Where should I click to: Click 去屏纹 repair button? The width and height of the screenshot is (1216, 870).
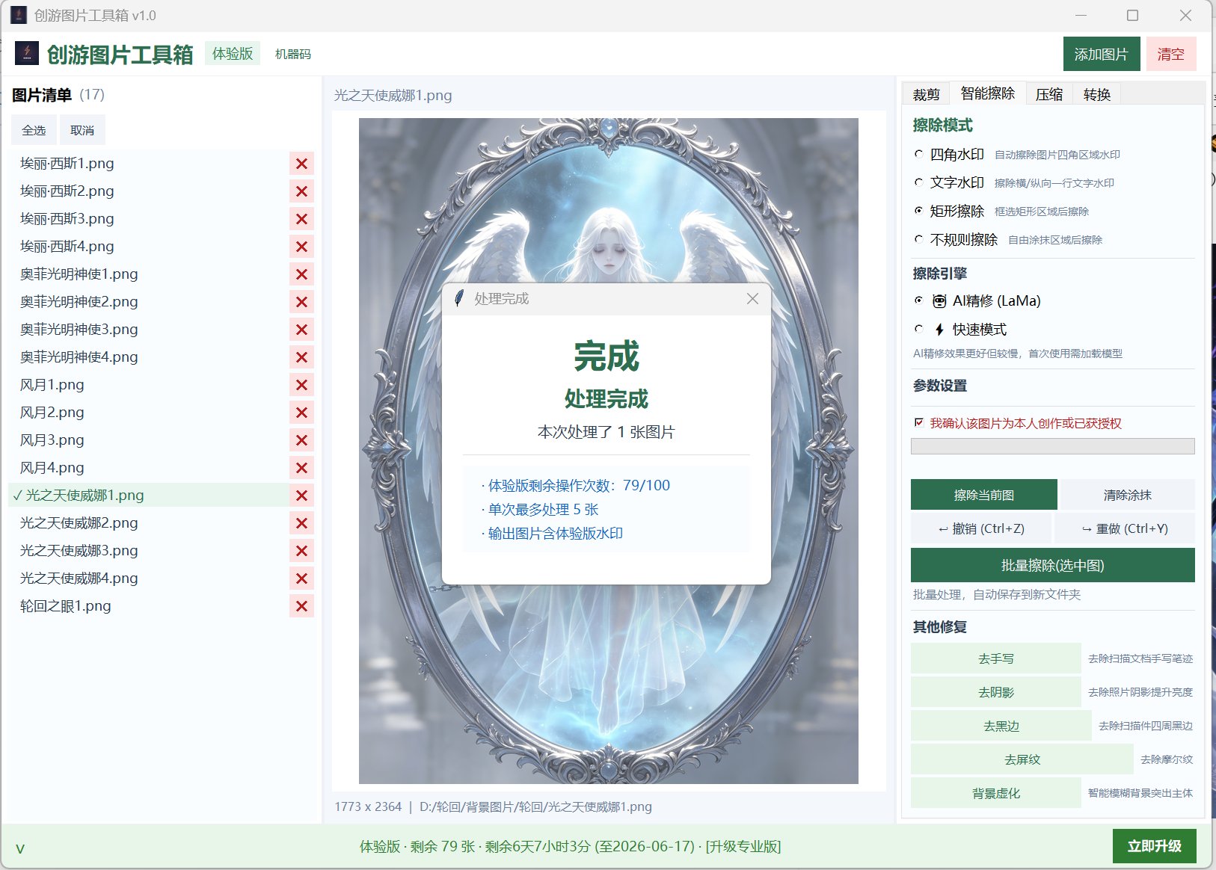[x=1022, y=759]
